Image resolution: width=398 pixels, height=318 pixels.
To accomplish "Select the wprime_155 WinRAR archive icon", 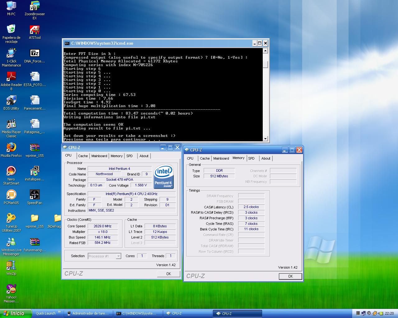I will [x=35, y=150].
